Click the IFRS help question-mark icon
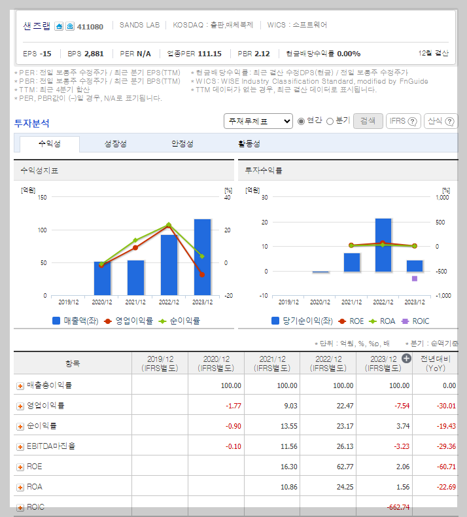The image size is (467, 517). pos(412,121)
